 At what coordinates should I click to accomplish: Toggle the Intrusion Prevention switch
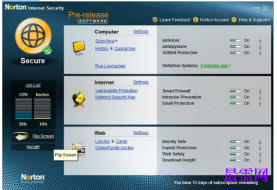click(236, 97)
